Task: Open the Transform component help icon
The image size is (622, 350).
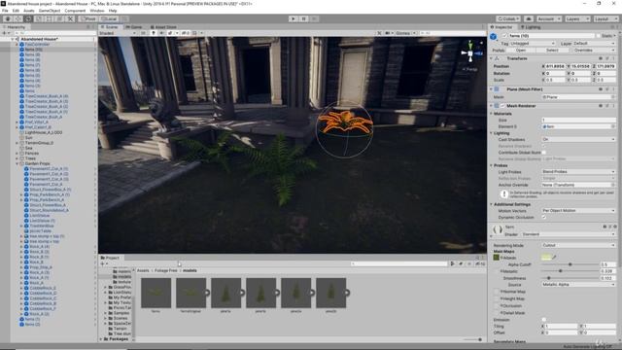Action: (601, 58)
